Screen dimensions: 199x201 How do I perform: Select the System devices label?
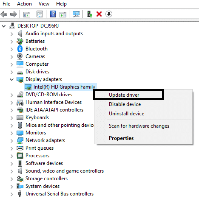coord(43,186)
